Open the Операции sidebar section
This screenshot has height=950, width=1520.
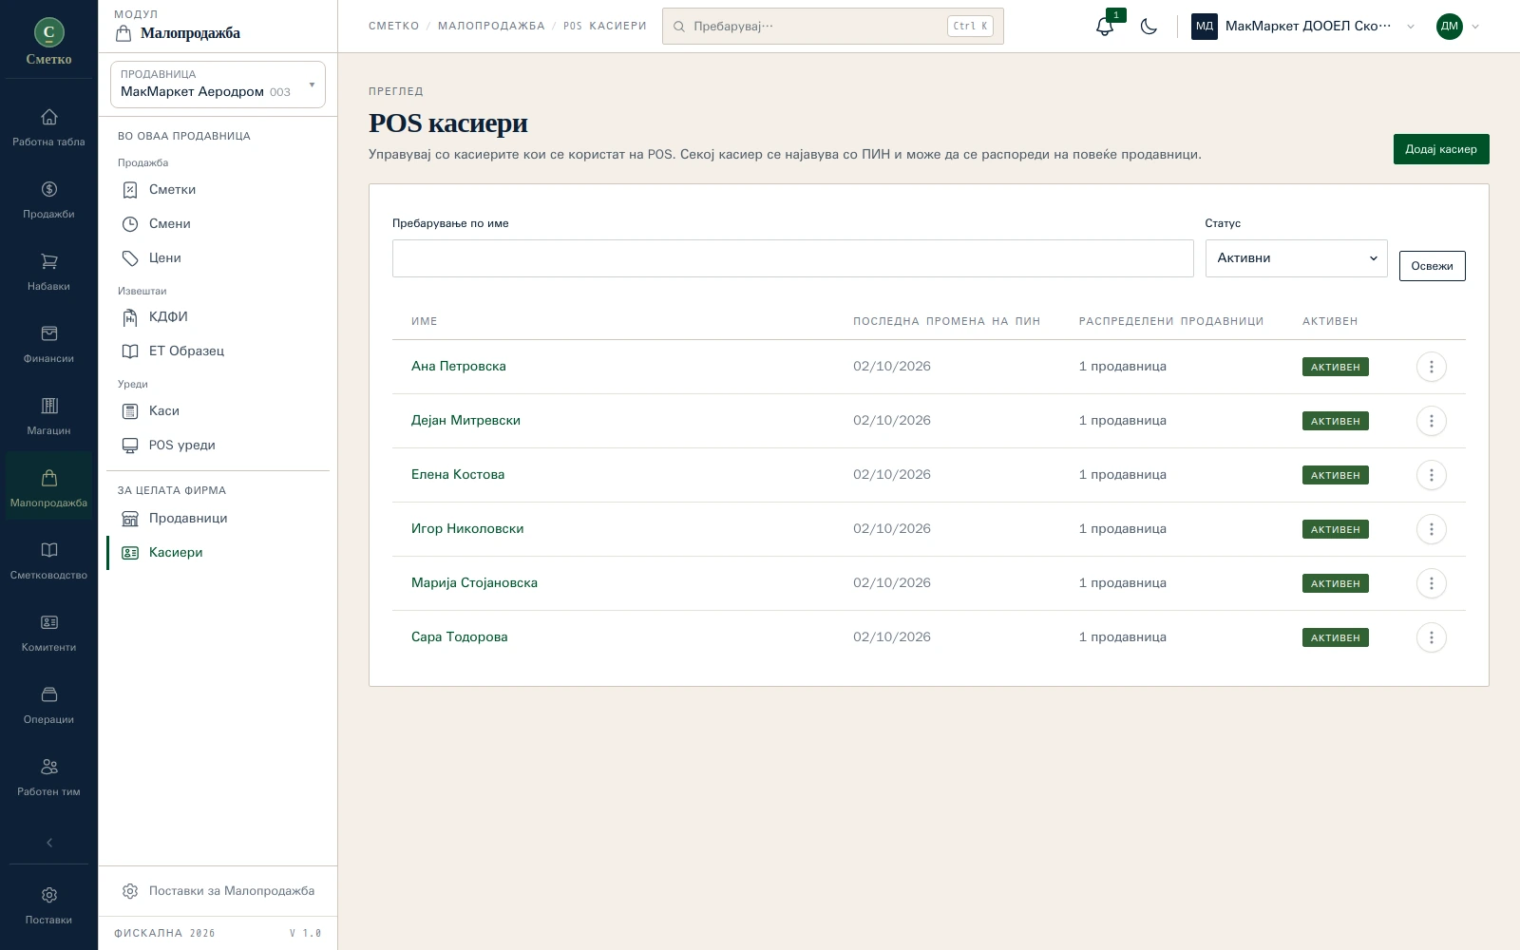[48, 705]
